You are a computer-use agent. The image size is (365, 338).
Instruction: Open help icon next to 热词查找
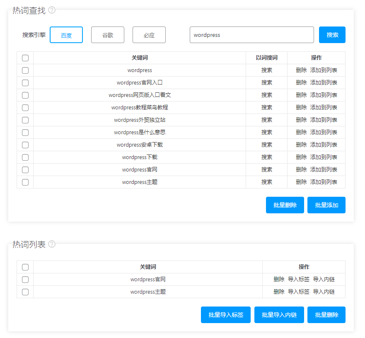tap(52, 10)
